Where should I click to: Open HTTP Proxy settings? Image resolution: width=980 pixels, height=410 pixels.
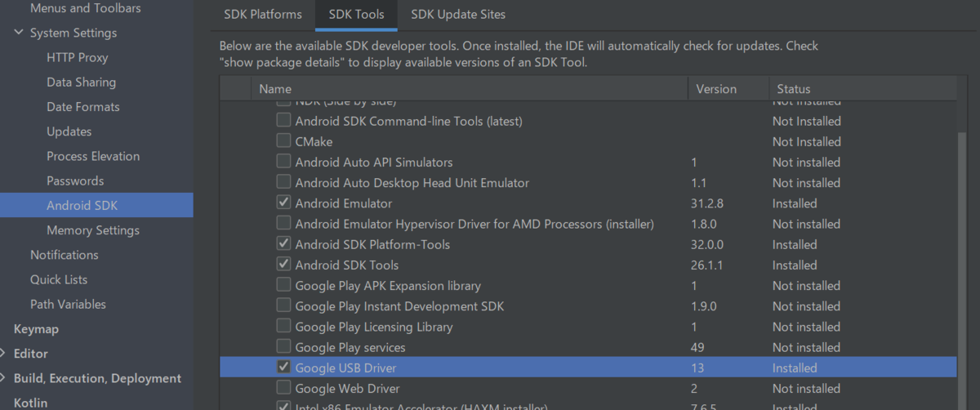(78, 57)
